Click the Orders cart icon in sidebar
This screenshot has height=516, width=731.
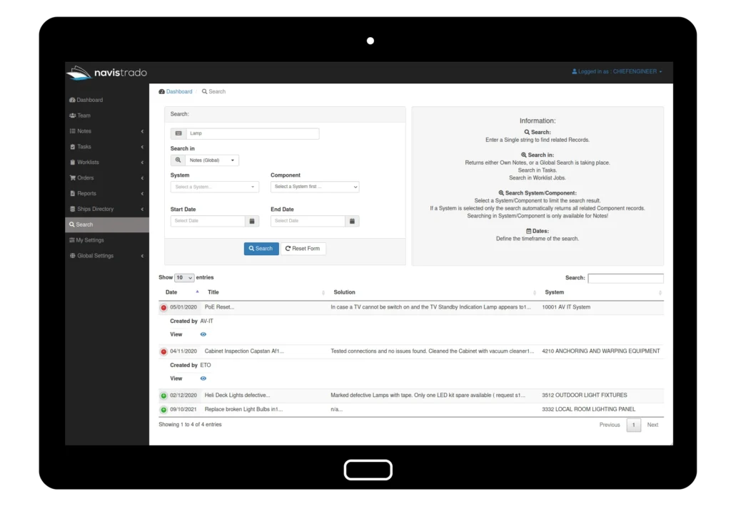(x=72, y=177)
